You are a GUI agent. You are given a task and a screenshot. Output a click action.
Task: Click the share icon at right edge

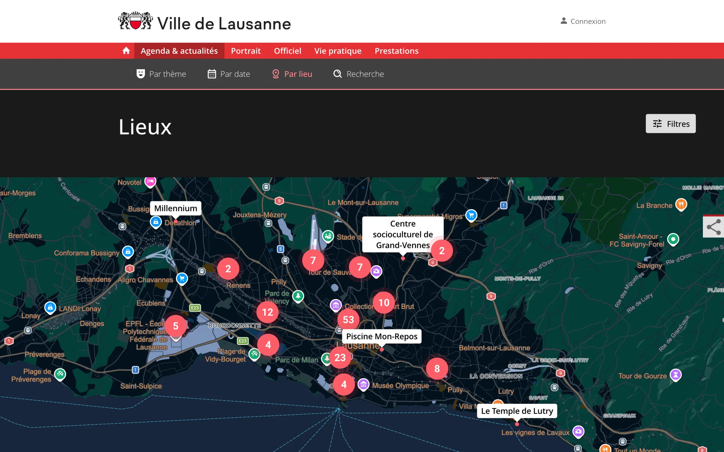coord(713,227)
